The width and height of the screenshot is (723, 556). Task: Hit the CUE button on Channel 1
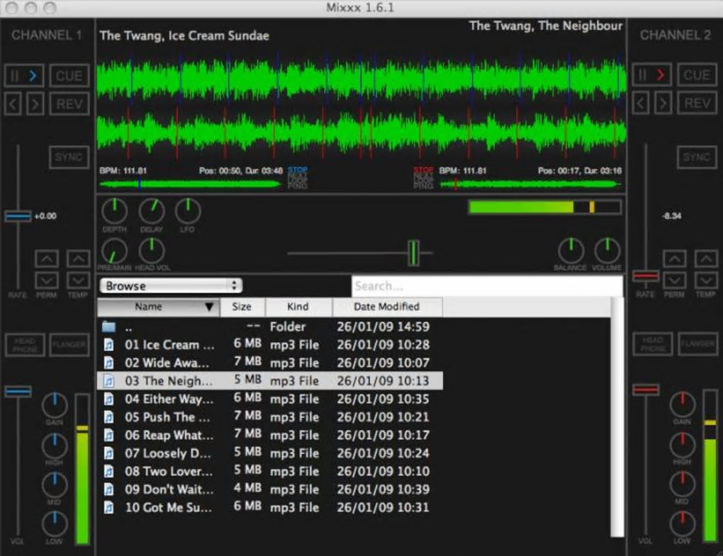[x=69, y=76]
